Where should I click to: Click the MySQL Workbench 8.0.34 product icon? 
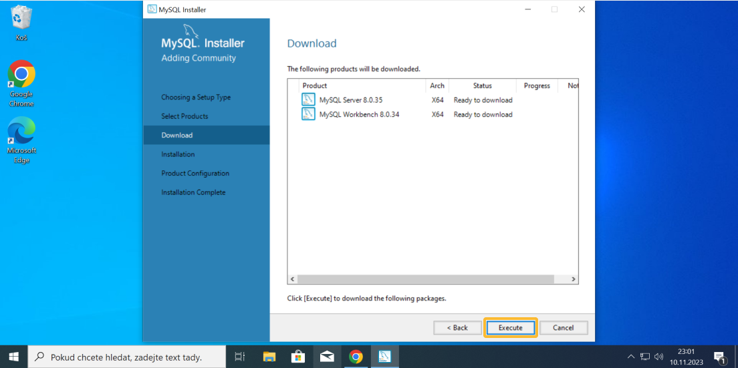pyautogui.click(x=308, y=114)
